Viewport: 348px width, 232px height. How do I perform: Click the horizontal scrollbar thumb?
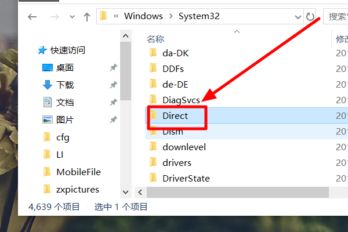[238, 192]
